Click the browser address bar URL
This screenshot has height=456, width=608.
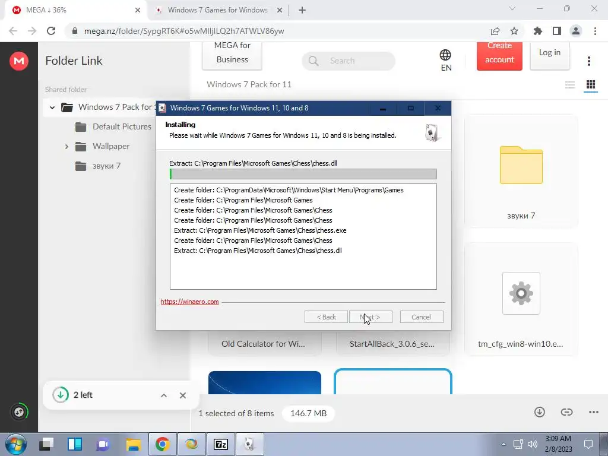[184, 31]
